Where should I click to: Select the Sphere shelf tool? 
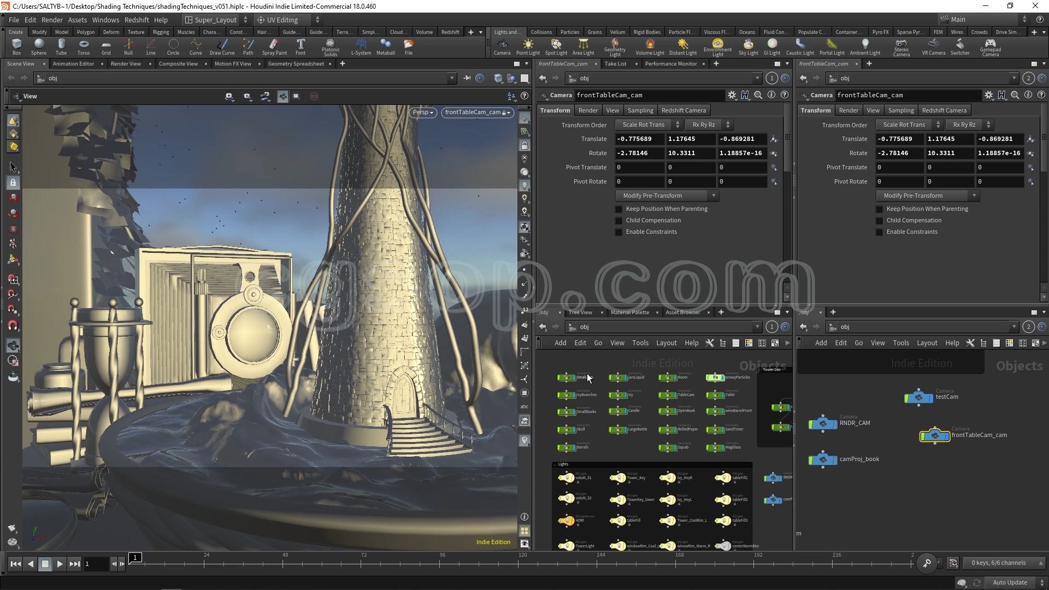click(x=38, y=46)
